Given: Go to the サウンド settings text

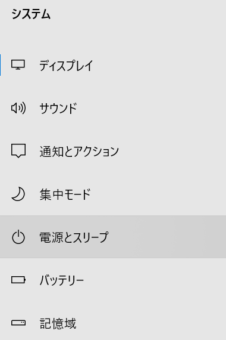Looking at the screenshot, I should (58, 108).
